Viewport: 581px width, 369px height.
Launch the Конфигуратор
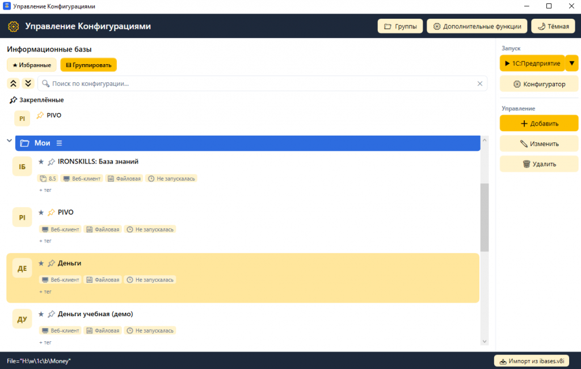(x=539, y=84)
